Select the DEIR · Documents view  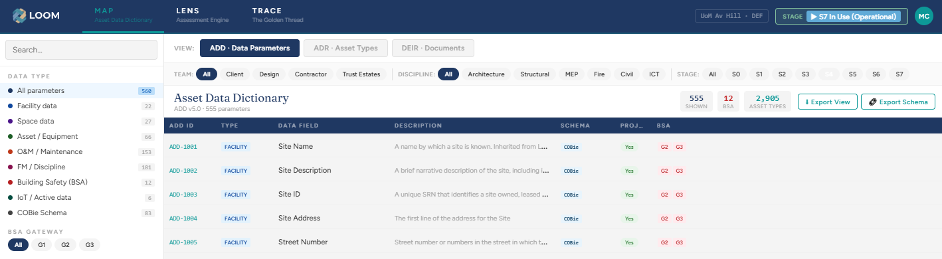coord(433,48)
